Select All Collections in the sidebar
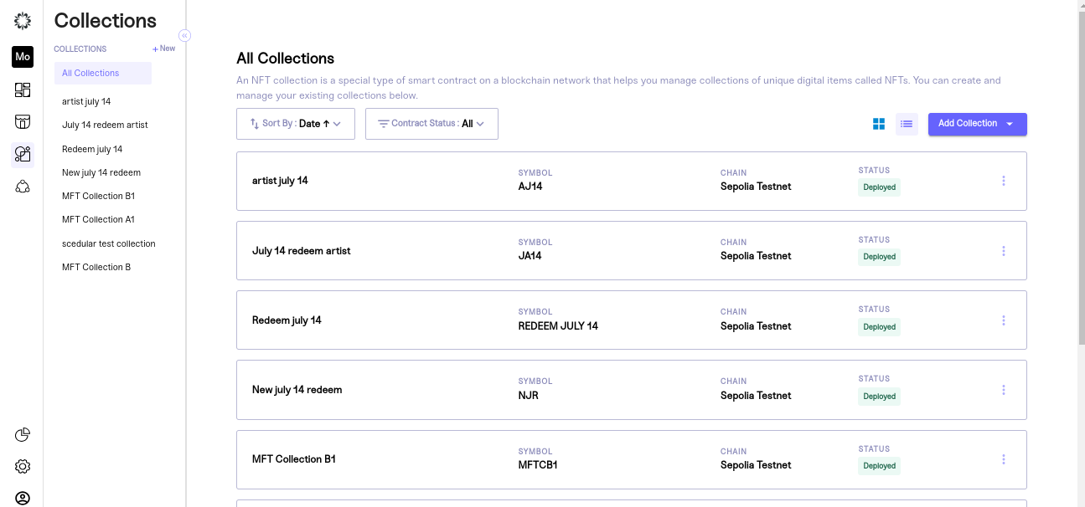Image resolution: width=1085 pixels, height=507 pixels. click(x=103, y=73)
